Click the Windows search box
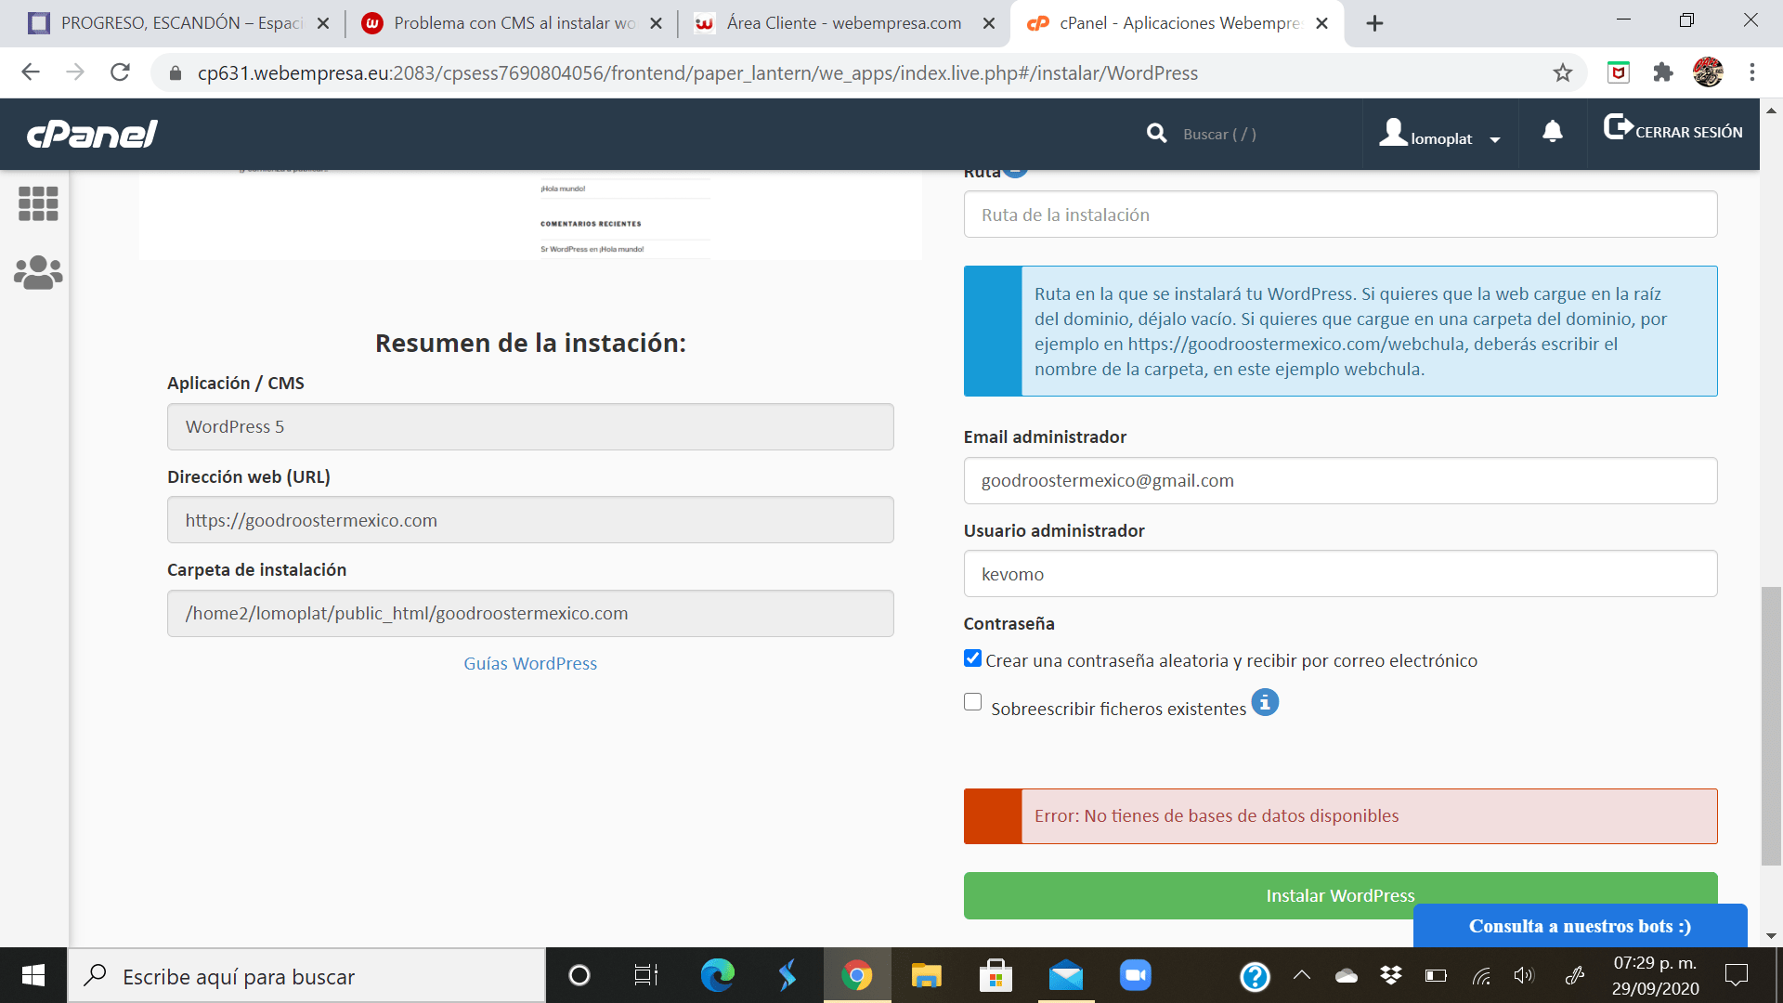1783x1003 pixels. (306, 975)
